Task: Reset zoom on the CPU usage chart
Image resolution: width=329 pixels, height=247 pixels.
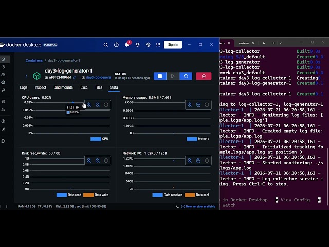Action: [x=106, y=104]
